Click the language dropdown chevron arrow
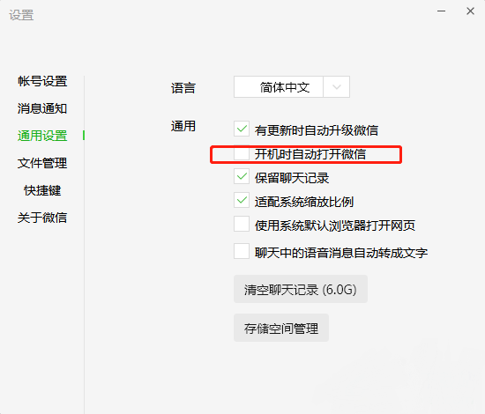 click(337, 87)
